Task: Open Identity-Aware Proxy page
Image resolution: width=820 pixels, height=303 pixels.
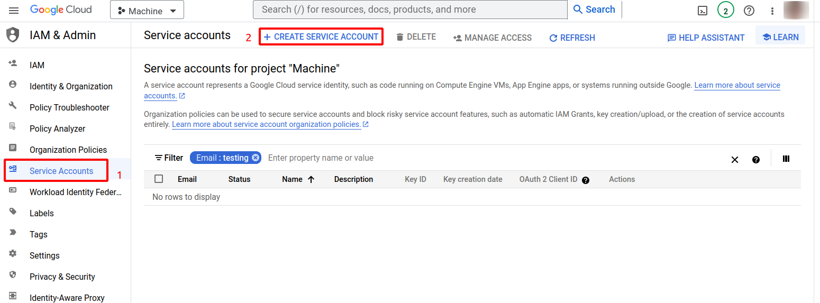Action: 67,298
